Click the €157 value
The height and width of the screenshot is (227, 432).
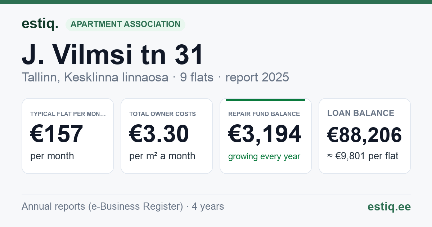57,134
